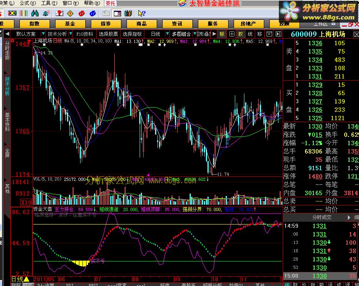This screenshot has height=286, width=359.
Task: Click the 选择指标 button
Action: pos(132,34)
